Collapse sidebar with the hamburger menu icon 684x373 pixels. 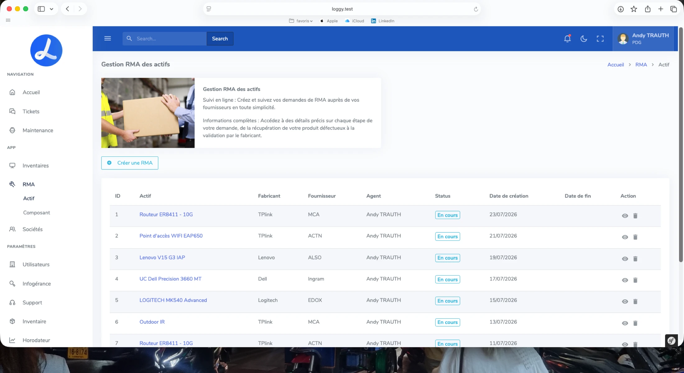tap(108, 38)
